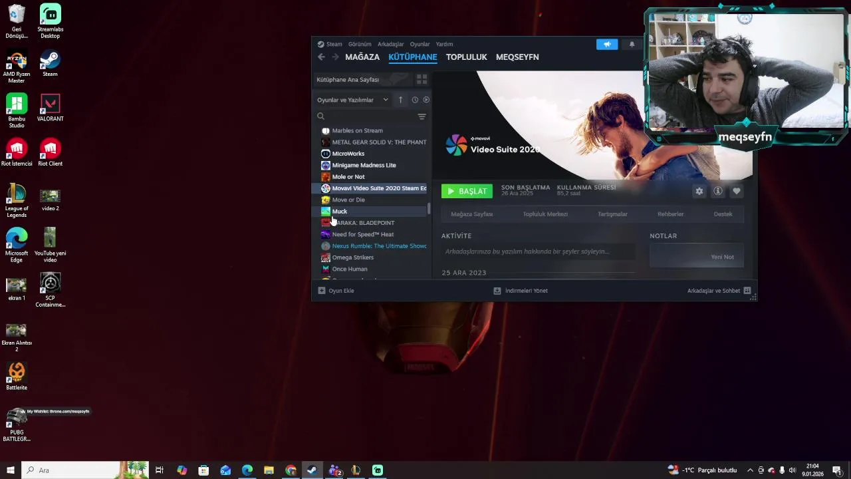Click the Steam forward navigation arrow
The height and width of the screenshot is (479, 851).
click(x=335, y=57)
